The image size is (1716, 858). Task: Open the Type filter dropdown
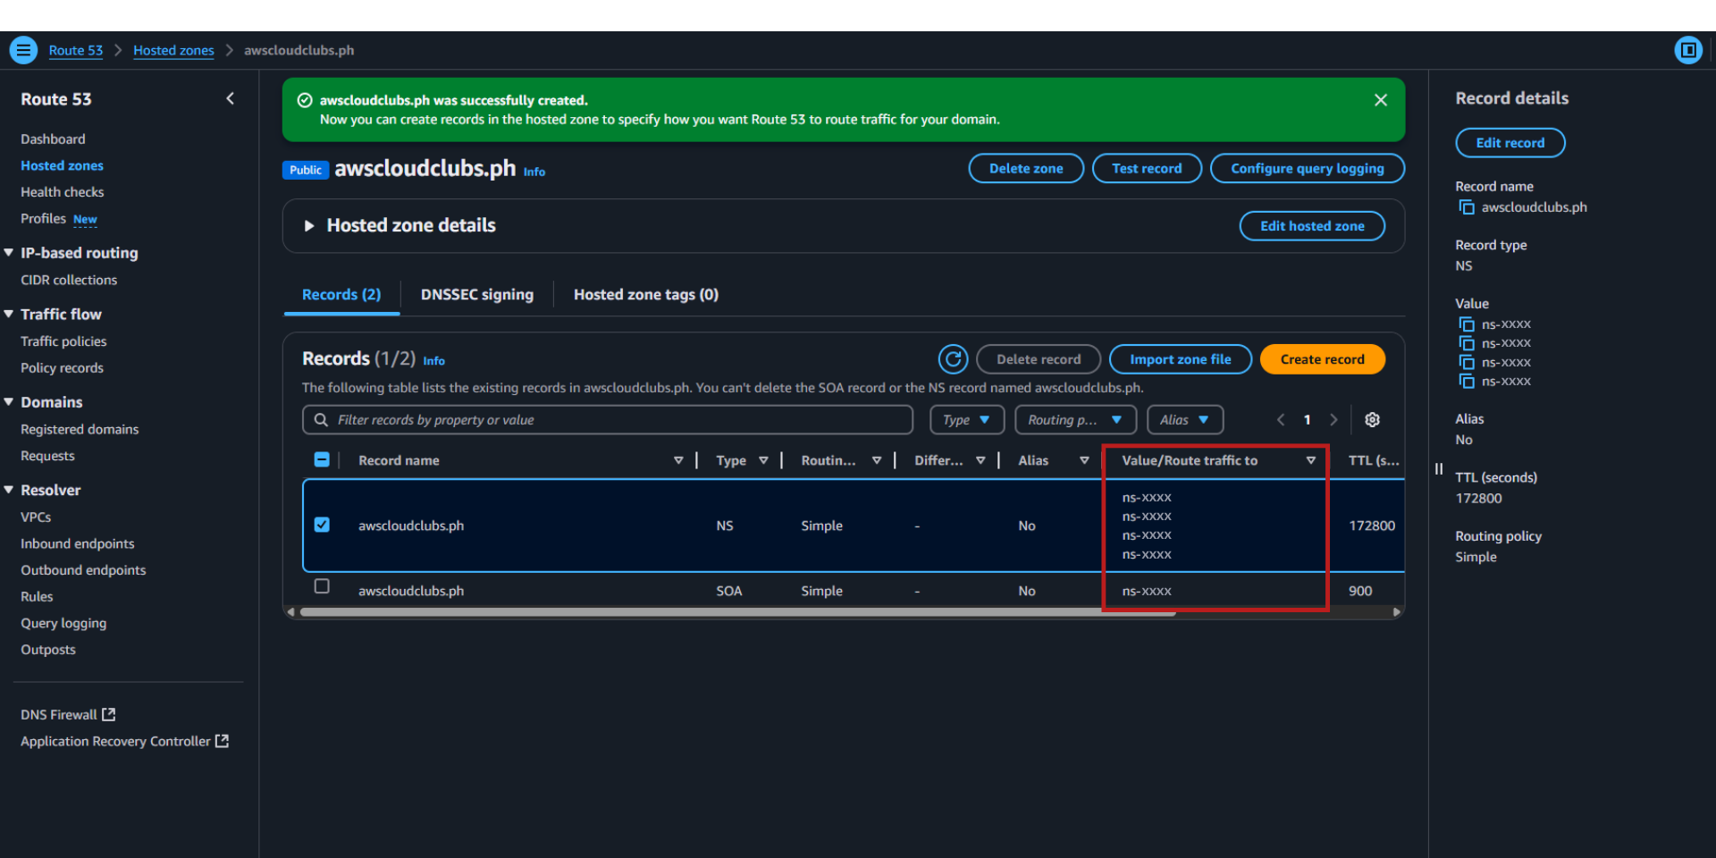967,420
